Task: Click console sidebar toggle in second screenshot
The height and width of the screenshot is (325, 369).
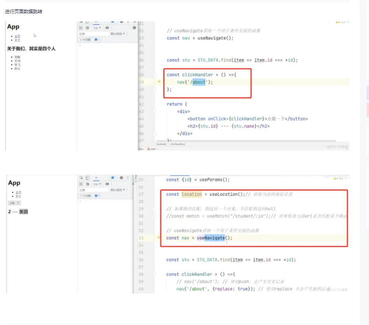Action: point(81,184)
